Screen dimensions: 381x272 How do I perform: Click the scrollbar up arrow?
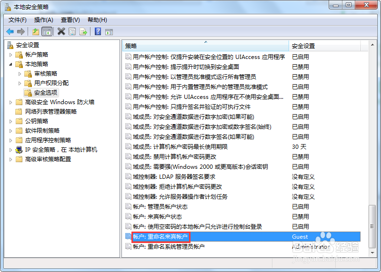[372, 45]
